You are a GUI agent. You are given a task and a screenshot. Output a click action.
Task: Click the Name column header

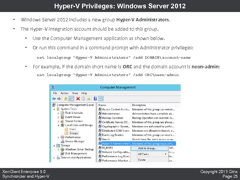(114, 105)
